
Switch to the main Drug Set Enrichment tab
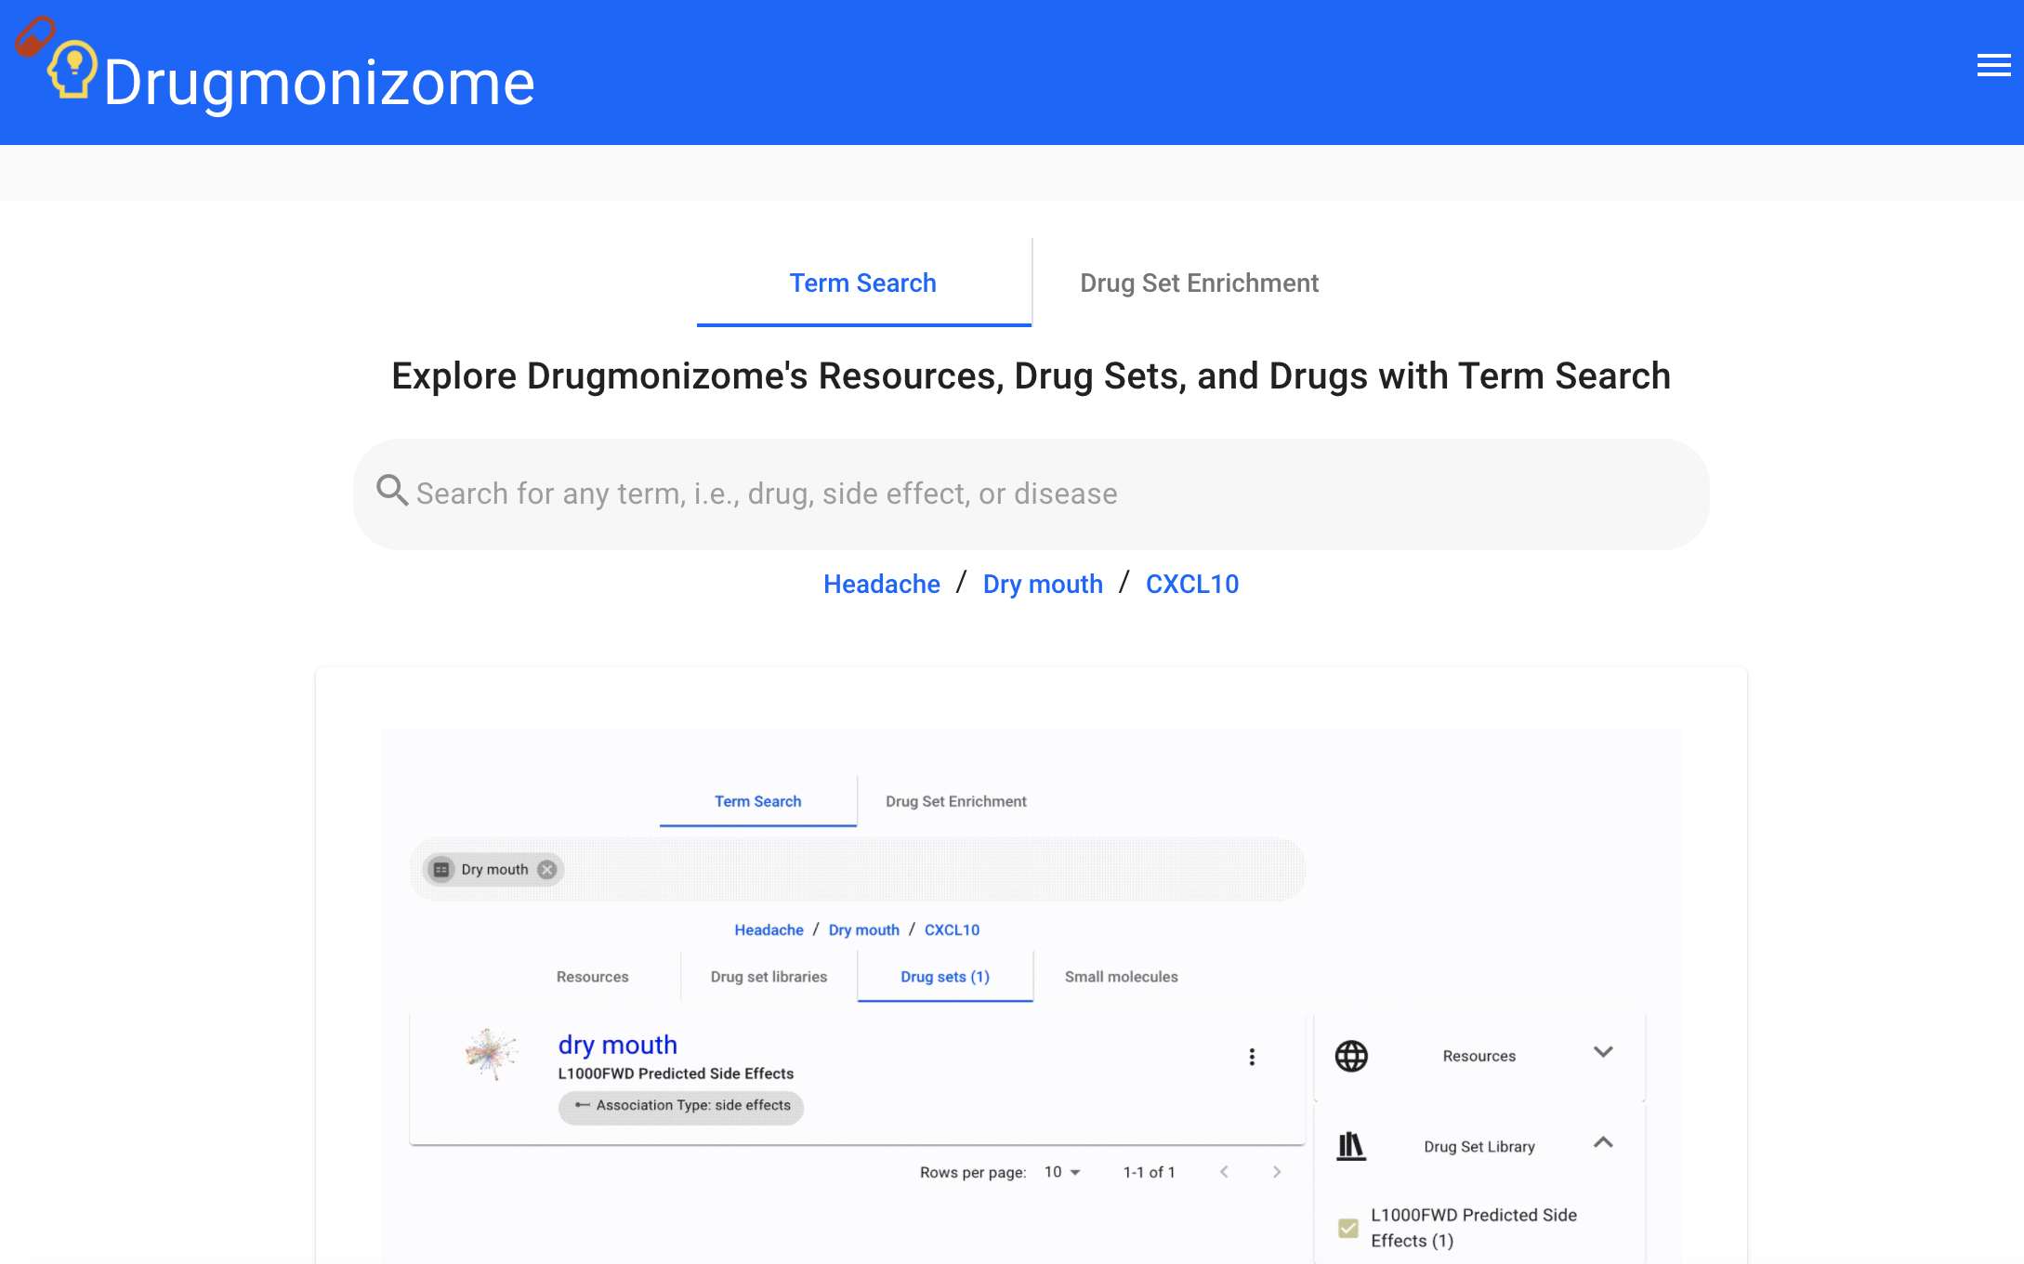[1199, 283]
